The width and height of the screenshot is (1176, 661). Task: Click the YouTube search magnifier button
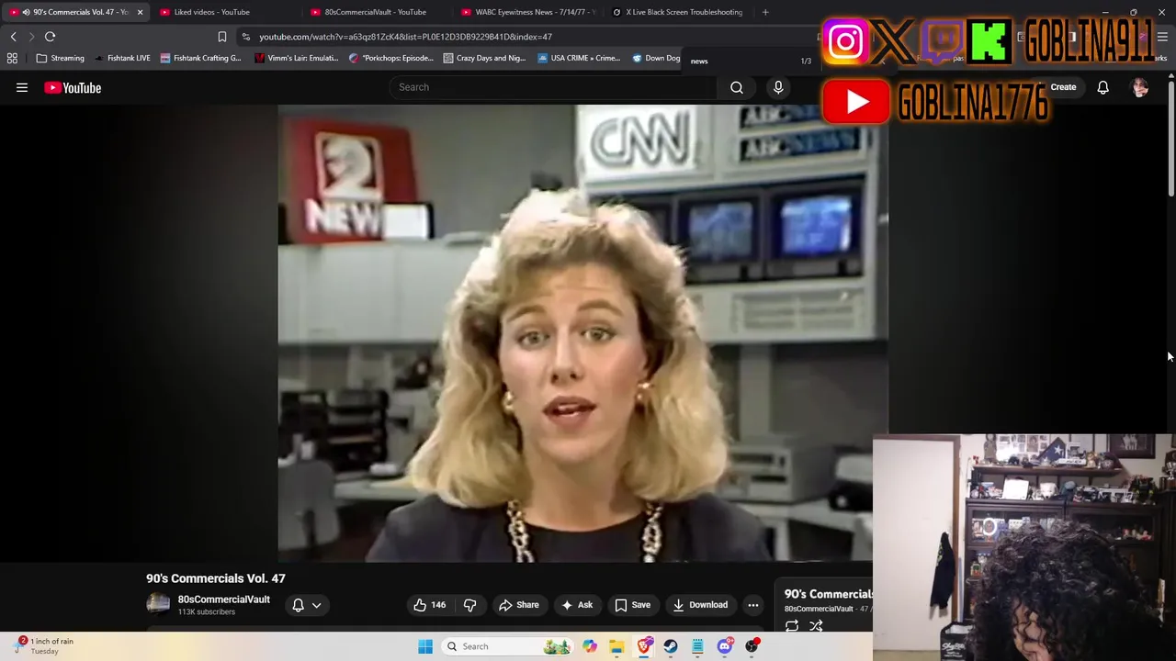point(737,87)
